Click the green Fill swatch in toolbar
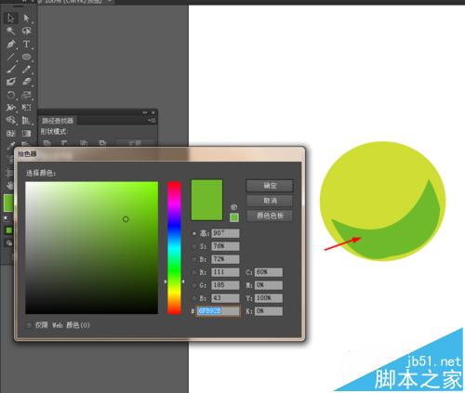Viewport: 465px width, 393px height. 8,203
